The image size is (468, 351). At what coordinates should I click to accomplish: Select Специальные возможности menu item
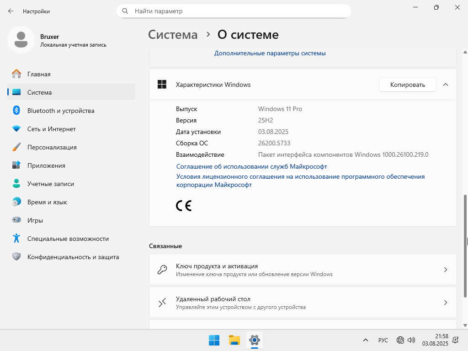[x=71, y=238]
